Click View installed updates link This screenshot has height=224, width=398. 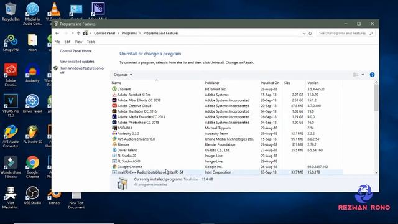(77, 62)
